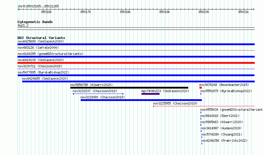Image resolution: width=263 pixels, height=155 pixels.
Task: Open the nsv6419109 (Sedlazeck2020) label
Action: point(41,60)
